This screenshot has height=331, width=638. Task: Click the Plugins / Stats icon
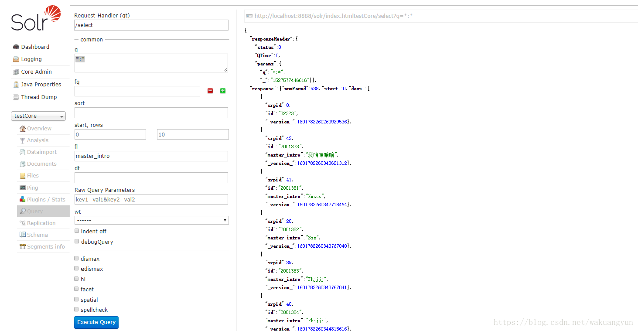click(x=23, y=199)
